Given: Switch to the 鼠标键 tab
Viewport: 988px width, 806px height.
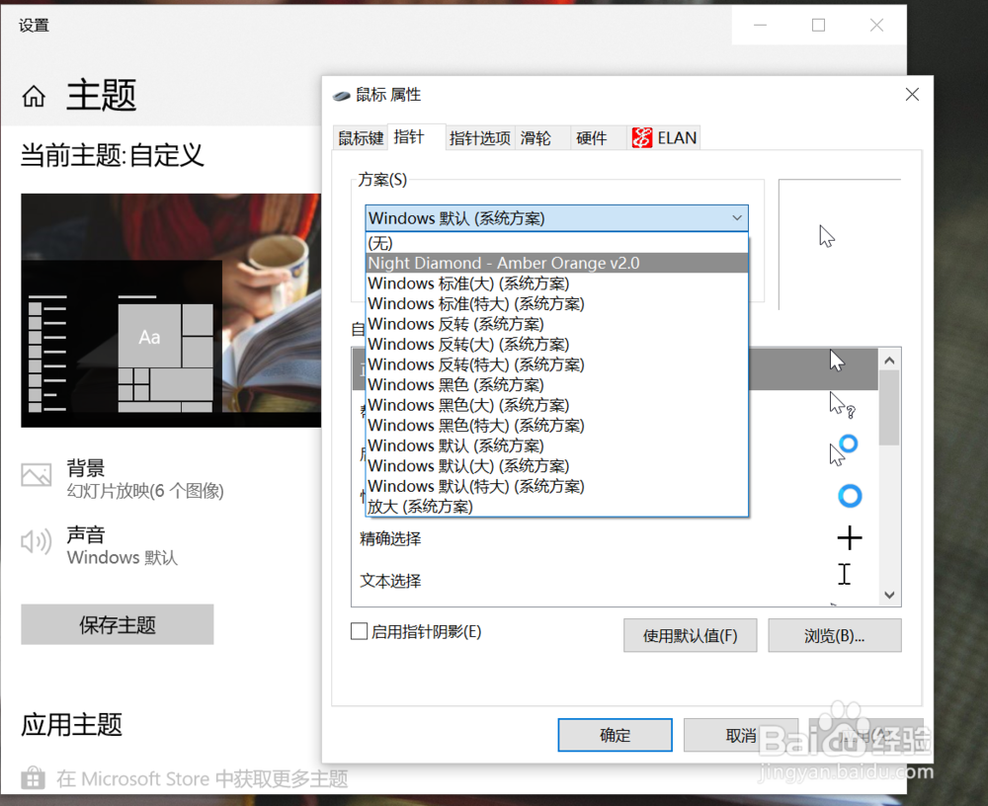Looking at the screenshot, I should (x=360, y=138).
